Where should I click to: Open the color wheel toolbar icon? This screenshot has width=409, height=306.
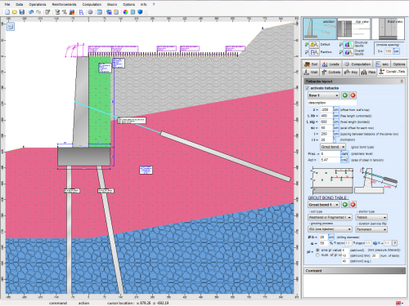pos(125,12)
